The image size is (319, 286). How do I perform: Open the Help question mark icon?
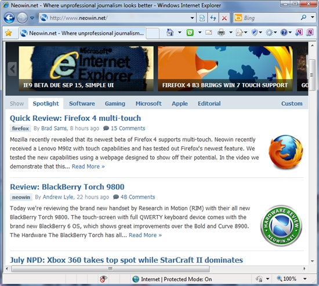tap(285, 33)
